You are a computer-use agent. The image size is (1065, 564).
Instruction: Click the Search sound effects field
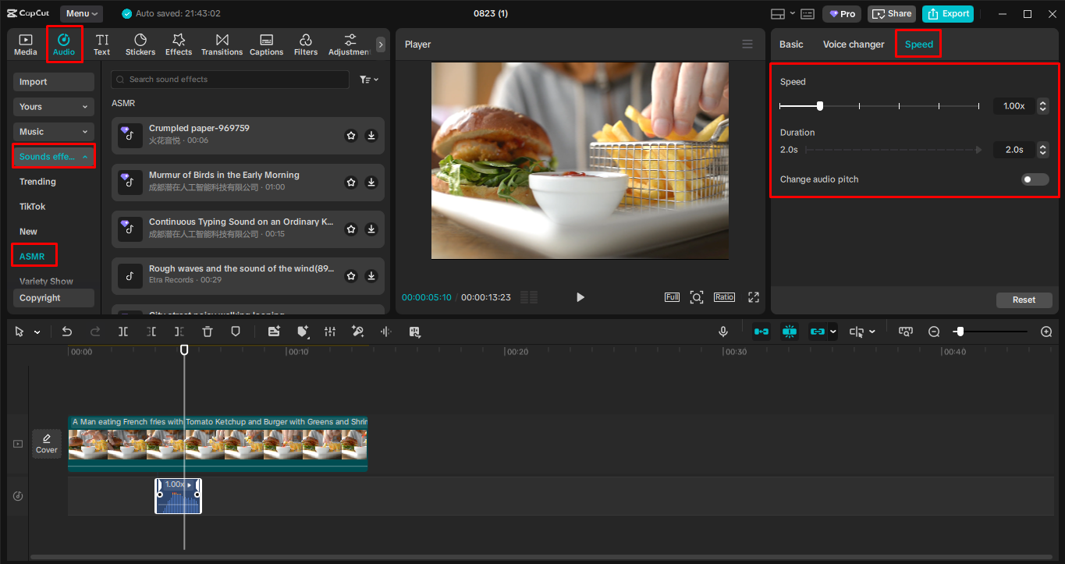pos(230,80)
